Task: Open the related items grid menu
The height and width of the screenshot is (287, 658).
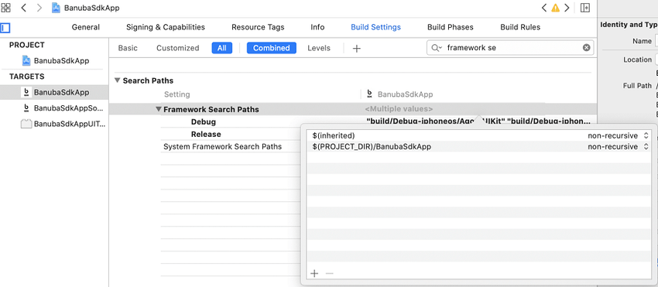Action: coord(6,8)
